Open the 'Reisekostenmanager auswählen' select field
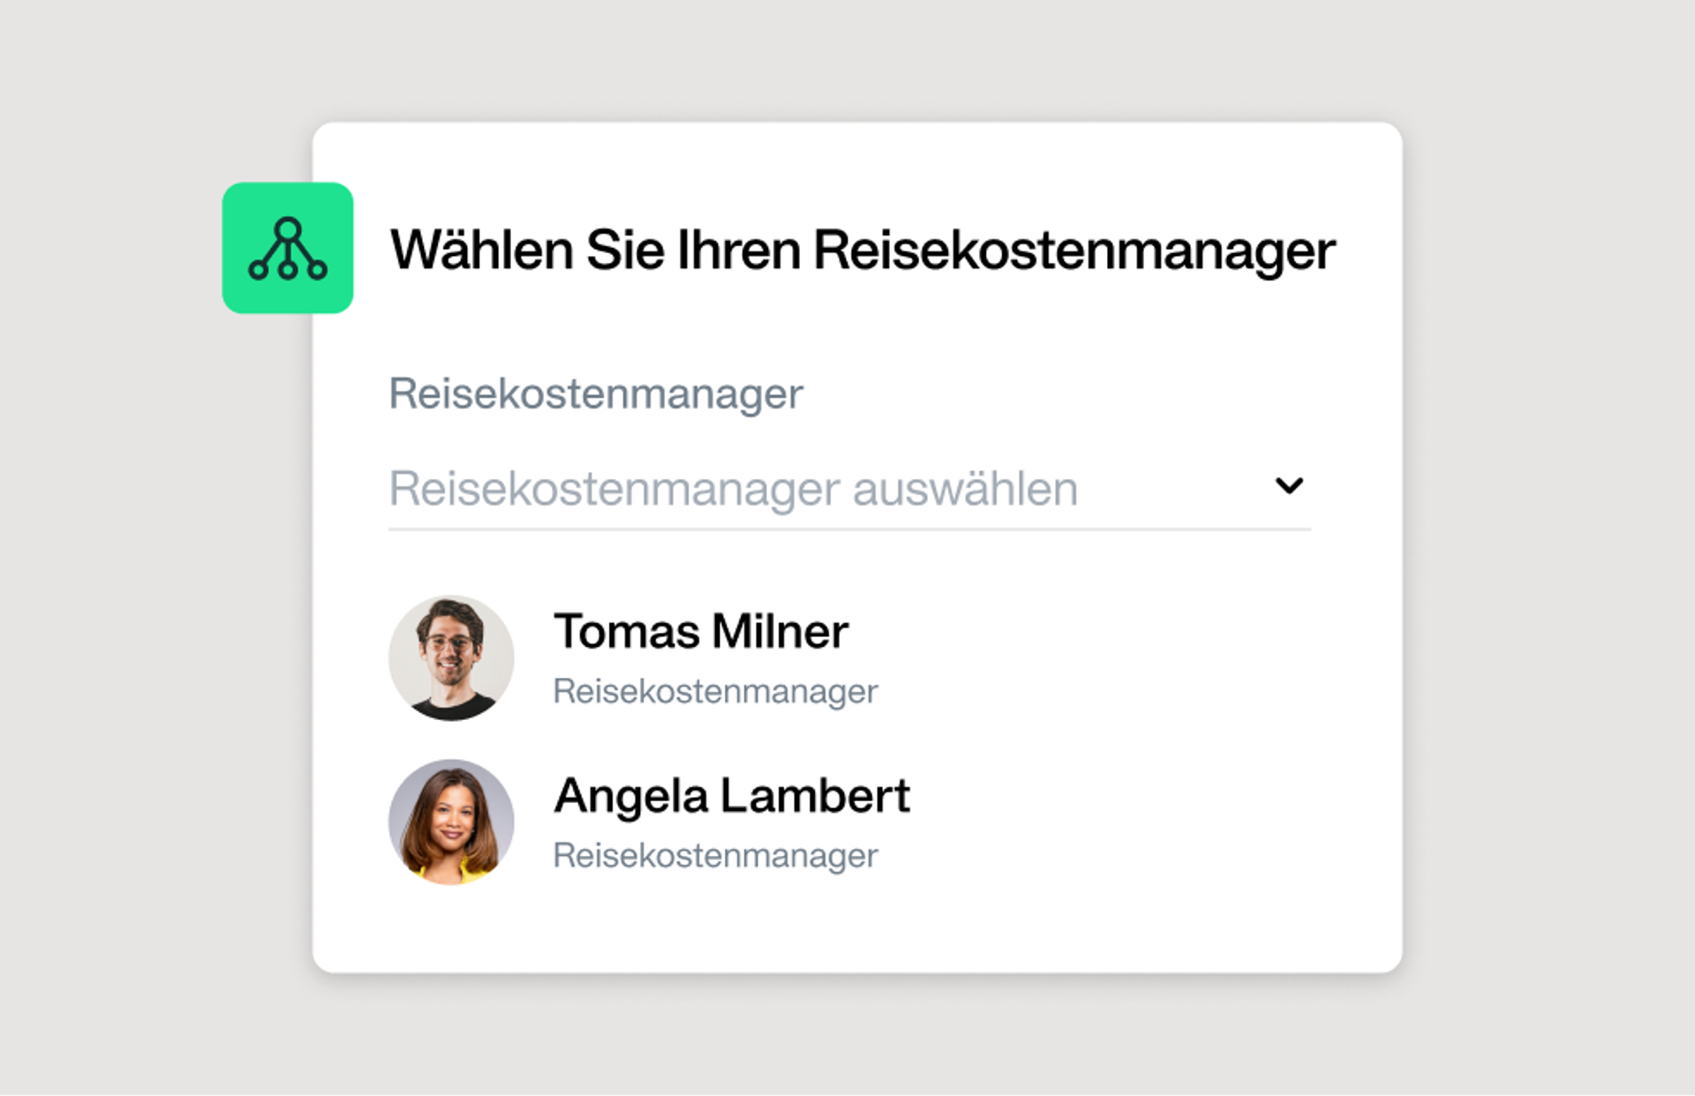Image resolution: width=1695 pixels, height=1096 pixels. pyautogui.click(x=849, y=490)
